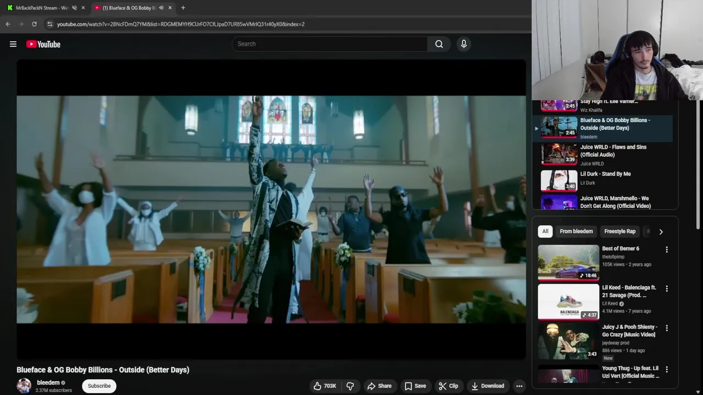
Task: Show more filter chips with right chevron
Action: (x=661, y=232)
